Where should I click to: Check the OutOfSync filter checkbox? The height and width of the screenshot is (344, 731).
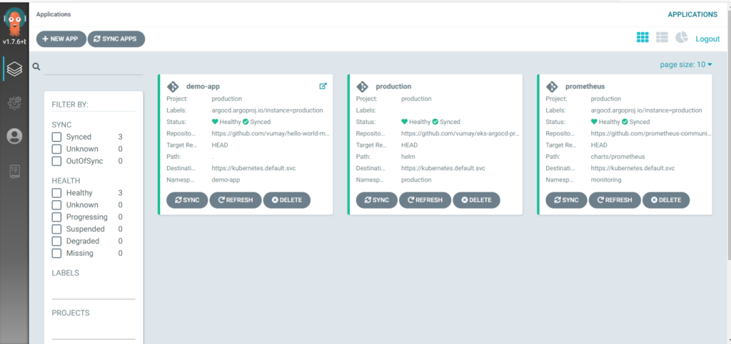(56, 161)
